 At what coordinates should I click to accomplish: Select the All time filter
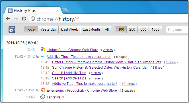click(x=107, y=30)
